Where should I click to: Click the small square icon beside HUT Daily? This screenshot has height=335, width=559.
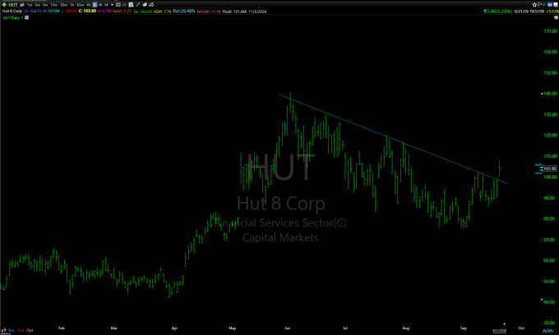(x=27, y=17)
